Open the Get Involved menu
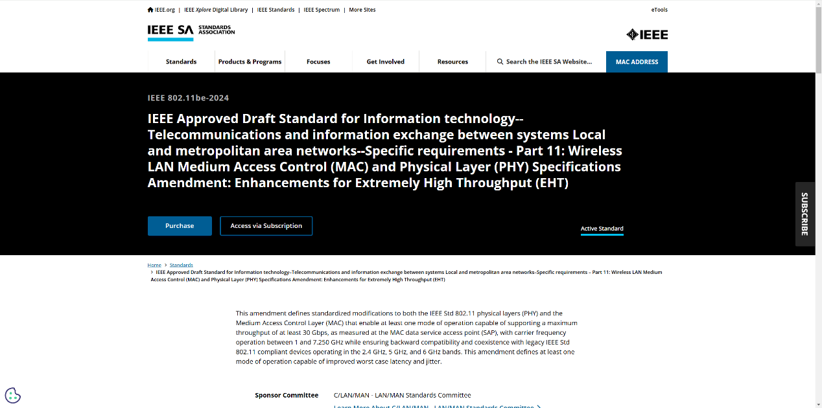This screenshot has height=408, width=822. pyautogui.click(x=385, y=62)
